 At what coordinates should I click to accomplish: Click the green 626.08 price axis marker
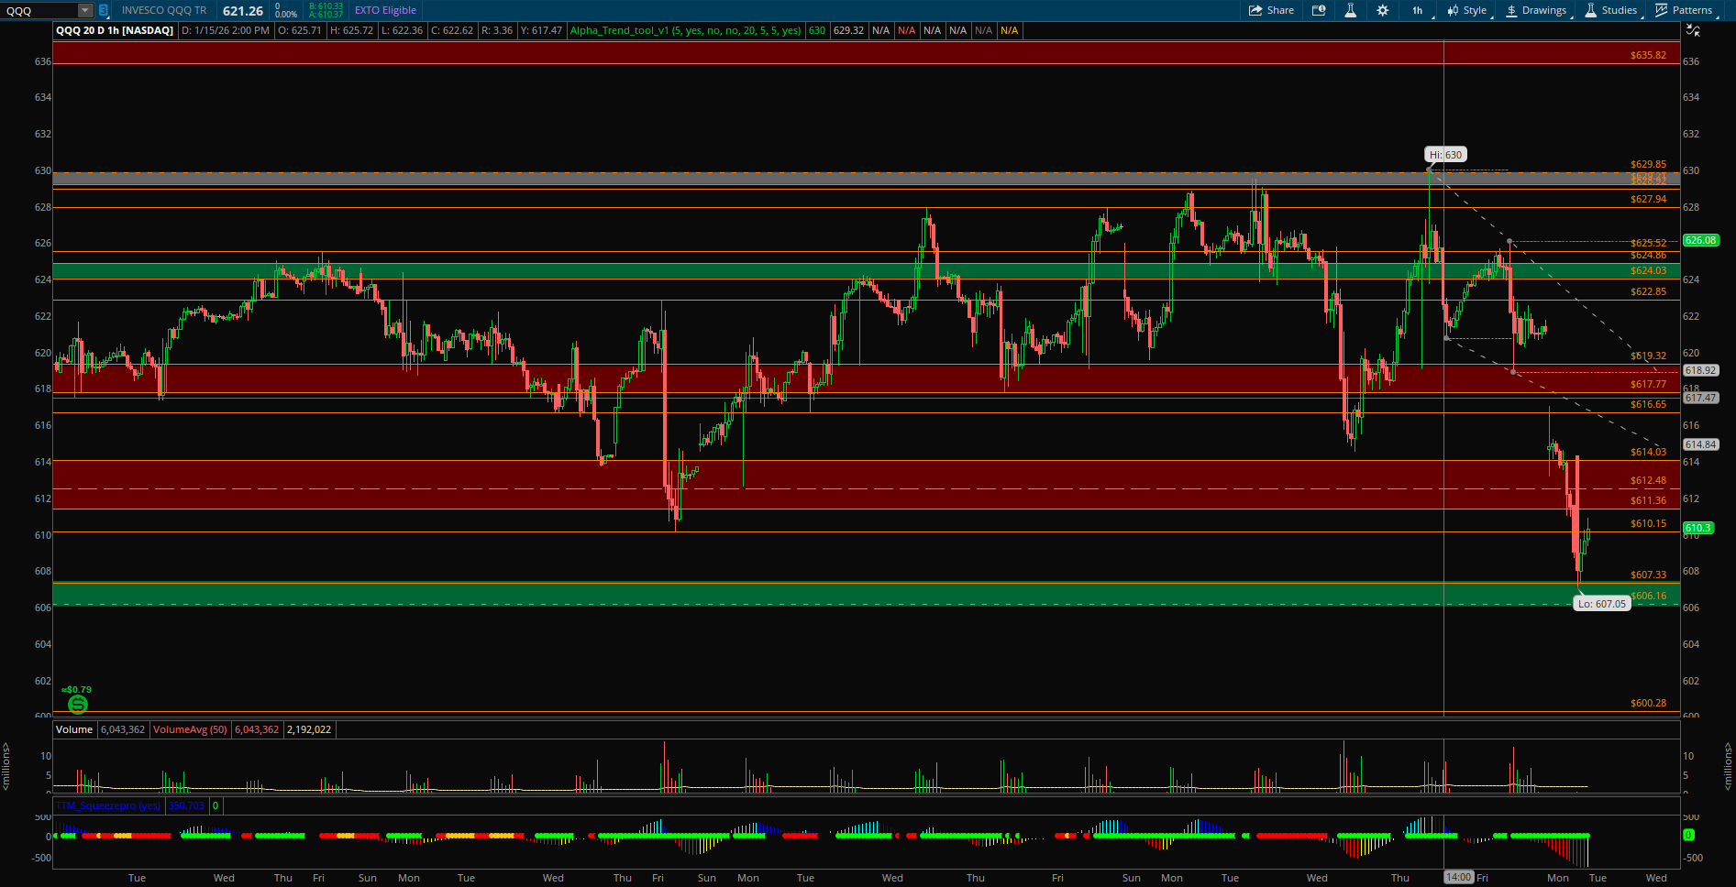tap(1699, 240)
